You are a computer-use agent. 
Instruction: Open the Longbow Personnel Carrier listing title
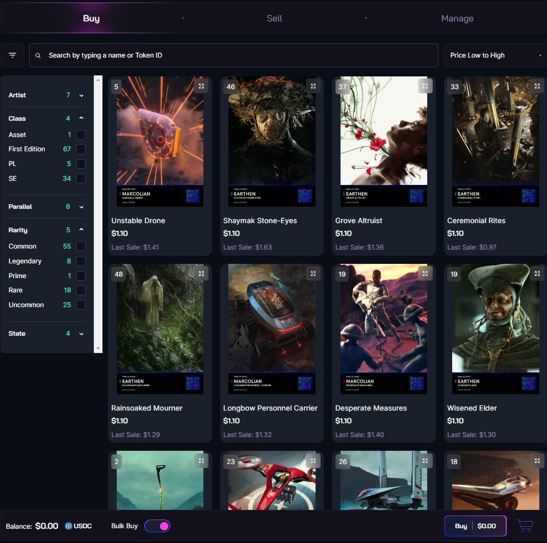tap(270, 408)
